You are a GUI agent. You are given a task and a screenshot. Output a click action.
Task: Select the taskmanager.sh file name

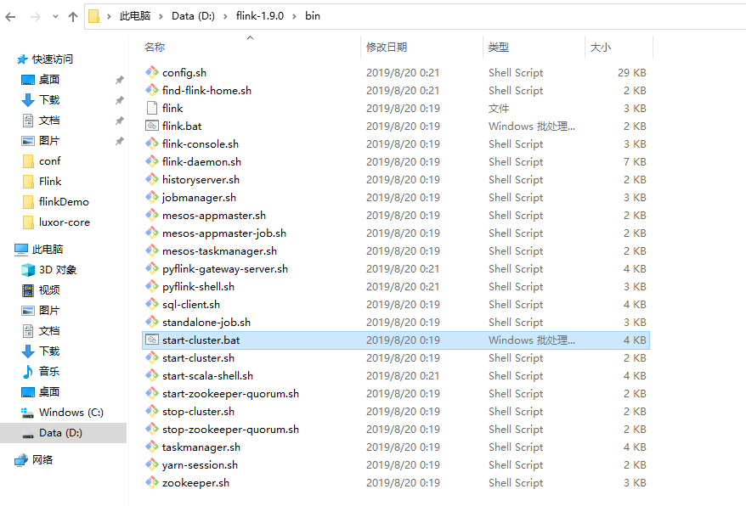click(201, 447)
